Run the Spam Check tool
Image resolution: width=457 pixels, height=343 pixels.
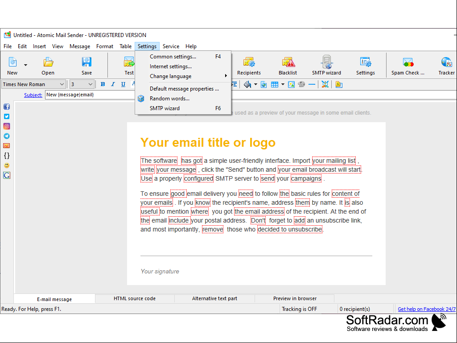pyautogui.click(x=408, y=66)
